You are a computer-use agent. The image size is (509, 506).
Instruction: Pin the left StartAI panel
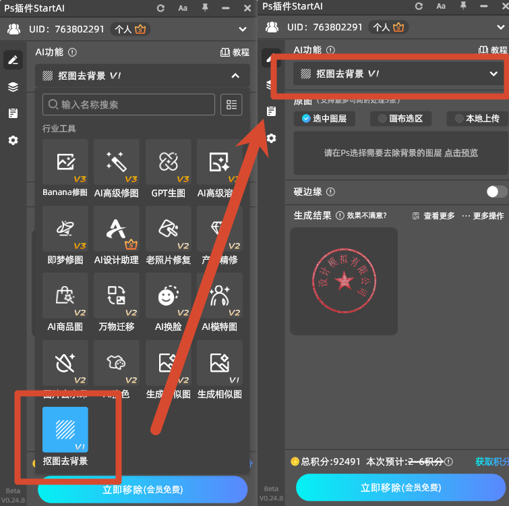pos(205,8)
